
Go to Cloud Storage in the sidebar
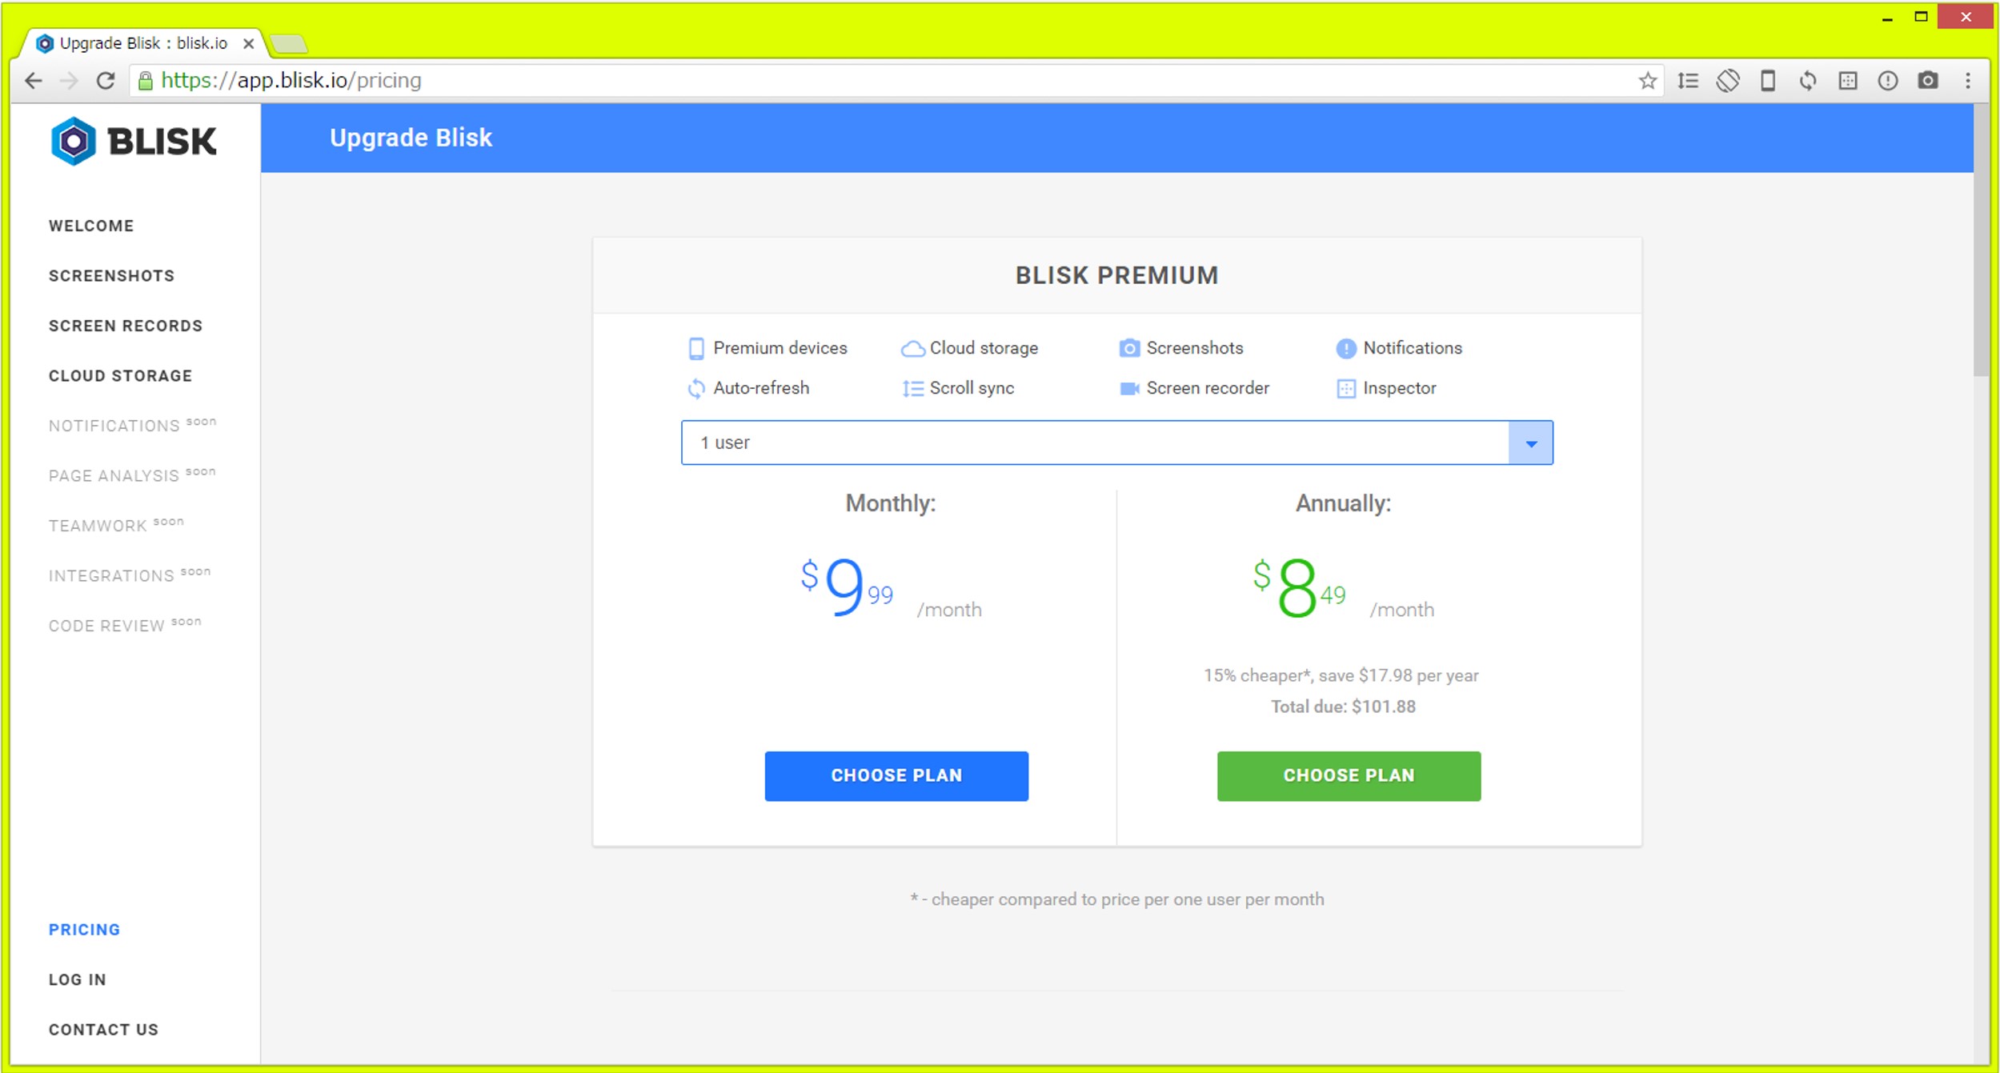(120, 376)
